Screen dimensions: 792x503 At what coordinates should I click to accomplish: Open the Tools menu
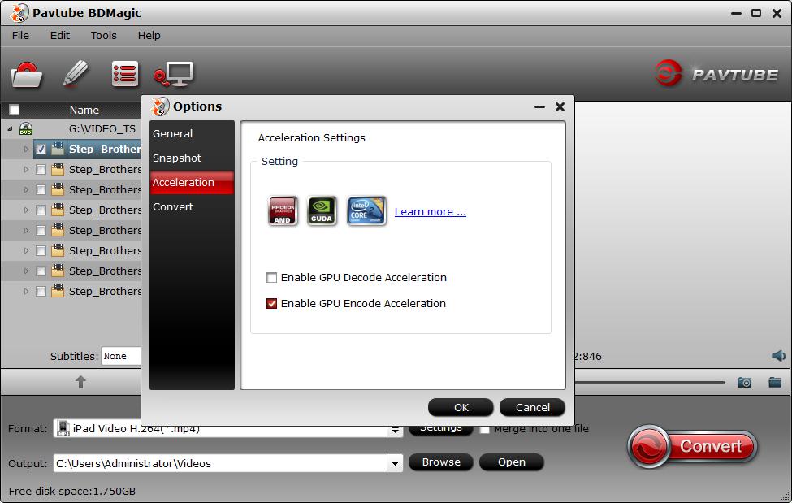(x=103, y=35)
